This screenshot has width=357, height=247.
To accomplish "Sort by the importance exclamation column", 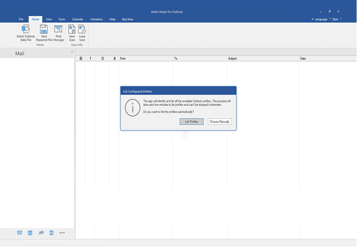I will [x=90, y=59].
